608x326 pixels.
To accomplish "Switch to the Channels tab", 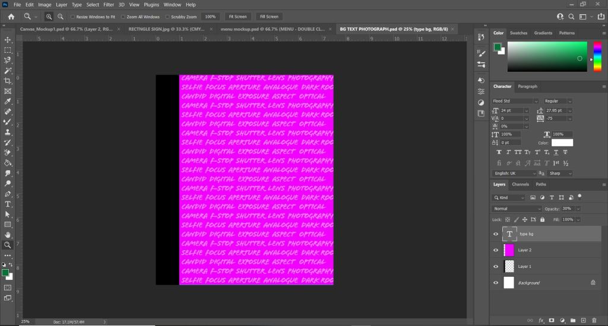I will tap(520, 184).
